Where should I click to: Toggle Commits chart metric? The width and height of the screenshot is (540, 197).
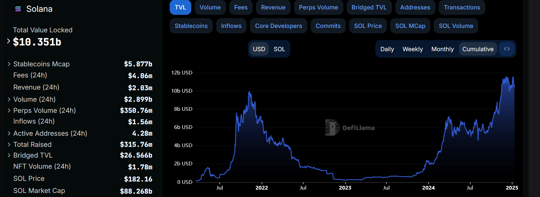328,26
